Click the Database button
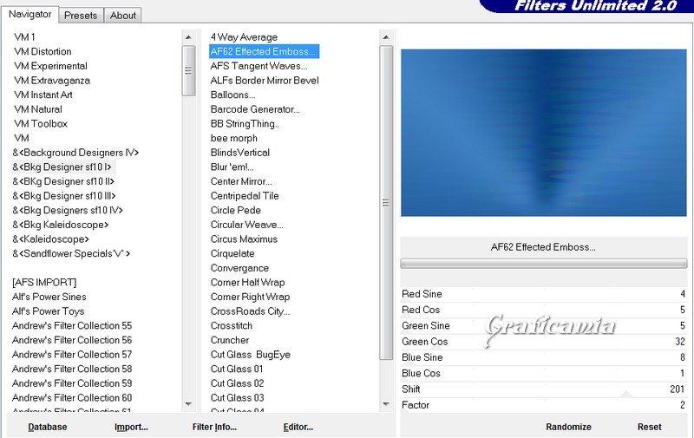Image resolution: width=694 pixels, height=438 pixels. click(x=48, y=427)
